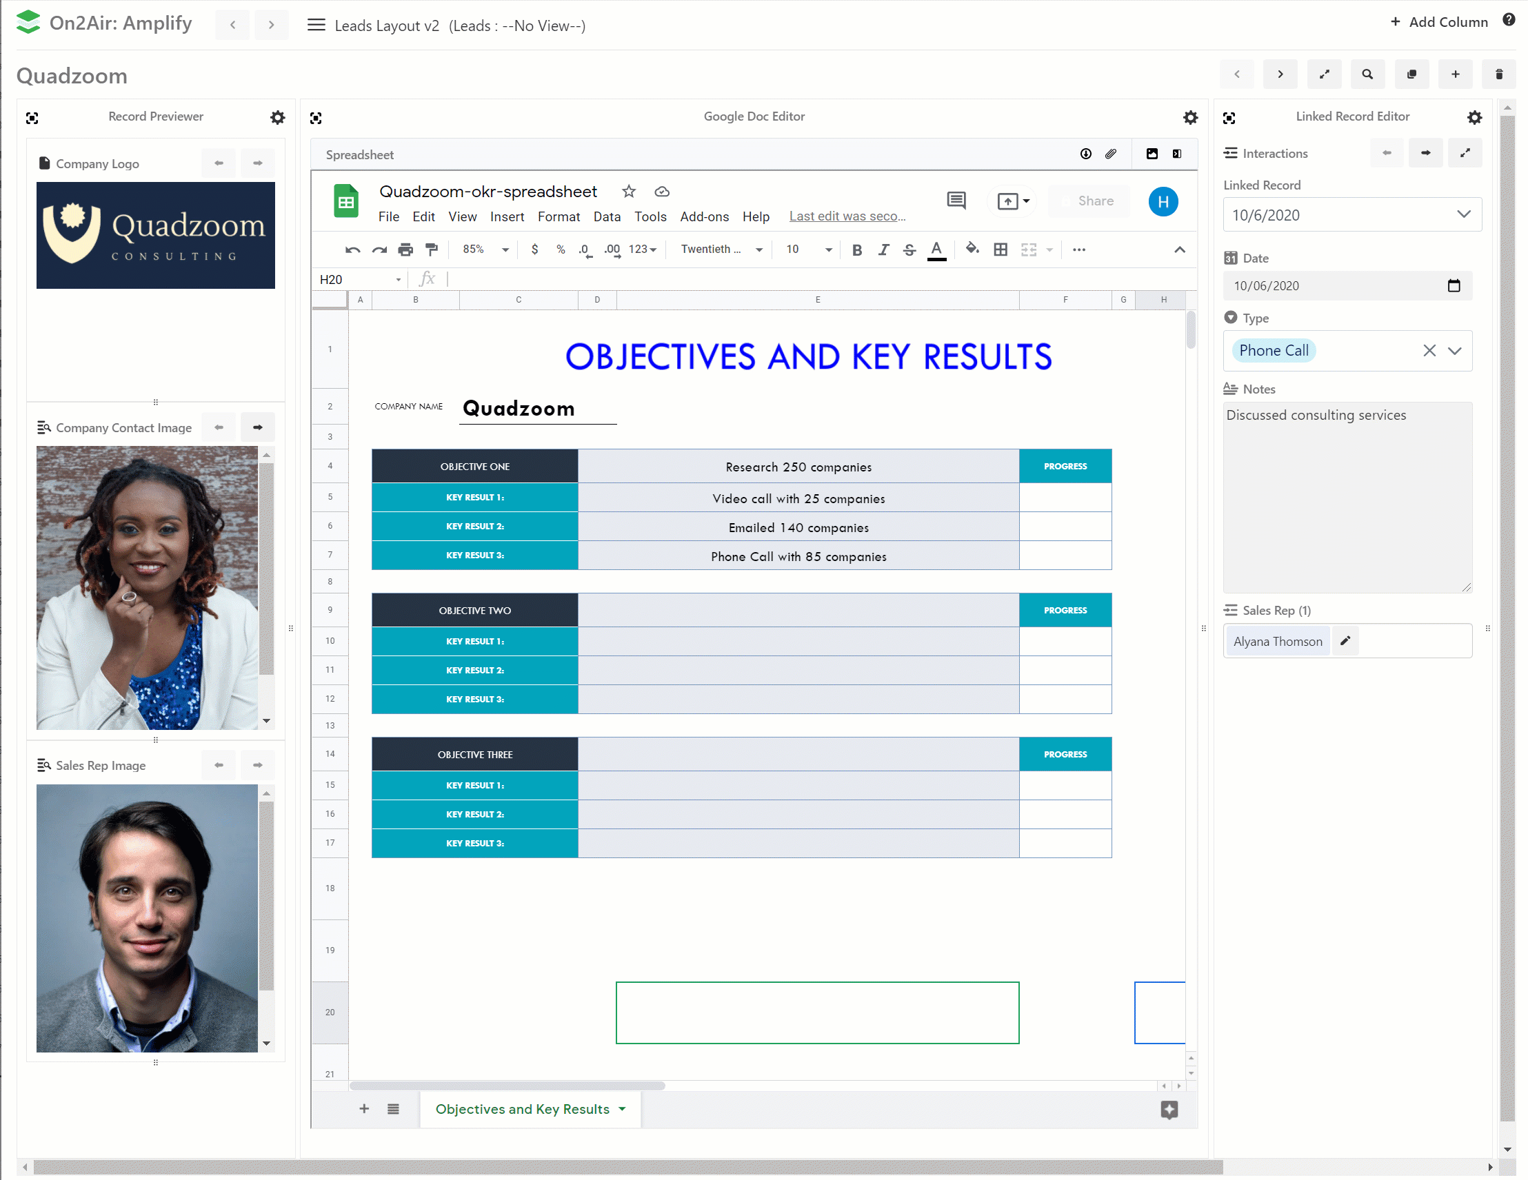Open the Format menu
This screenshot has width=1528, height=1180.
559,217
